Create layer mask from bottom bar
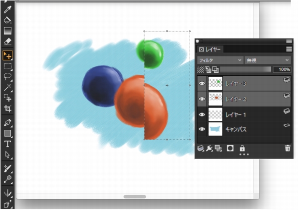Image resolution: width=300 pixels, height=210 pixels. point(230,148)
